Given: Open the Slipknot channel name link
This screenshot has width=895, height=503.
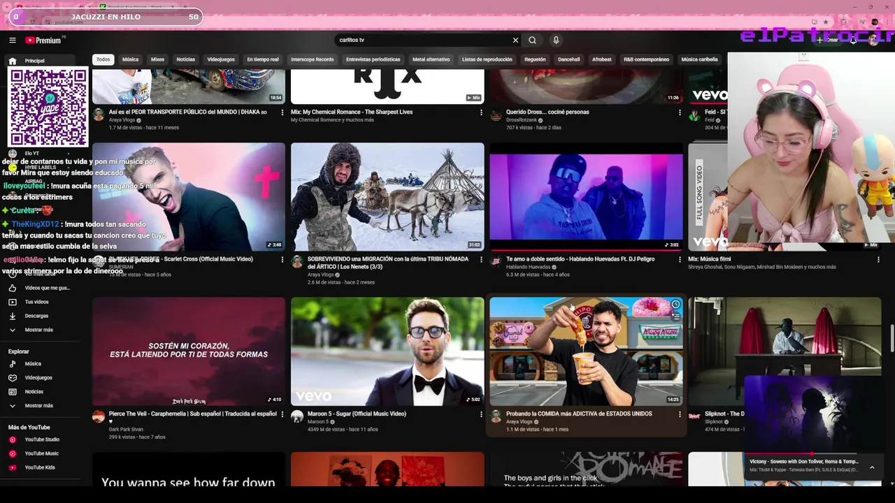Looking at the screenshot, I should tap(714, 421).
